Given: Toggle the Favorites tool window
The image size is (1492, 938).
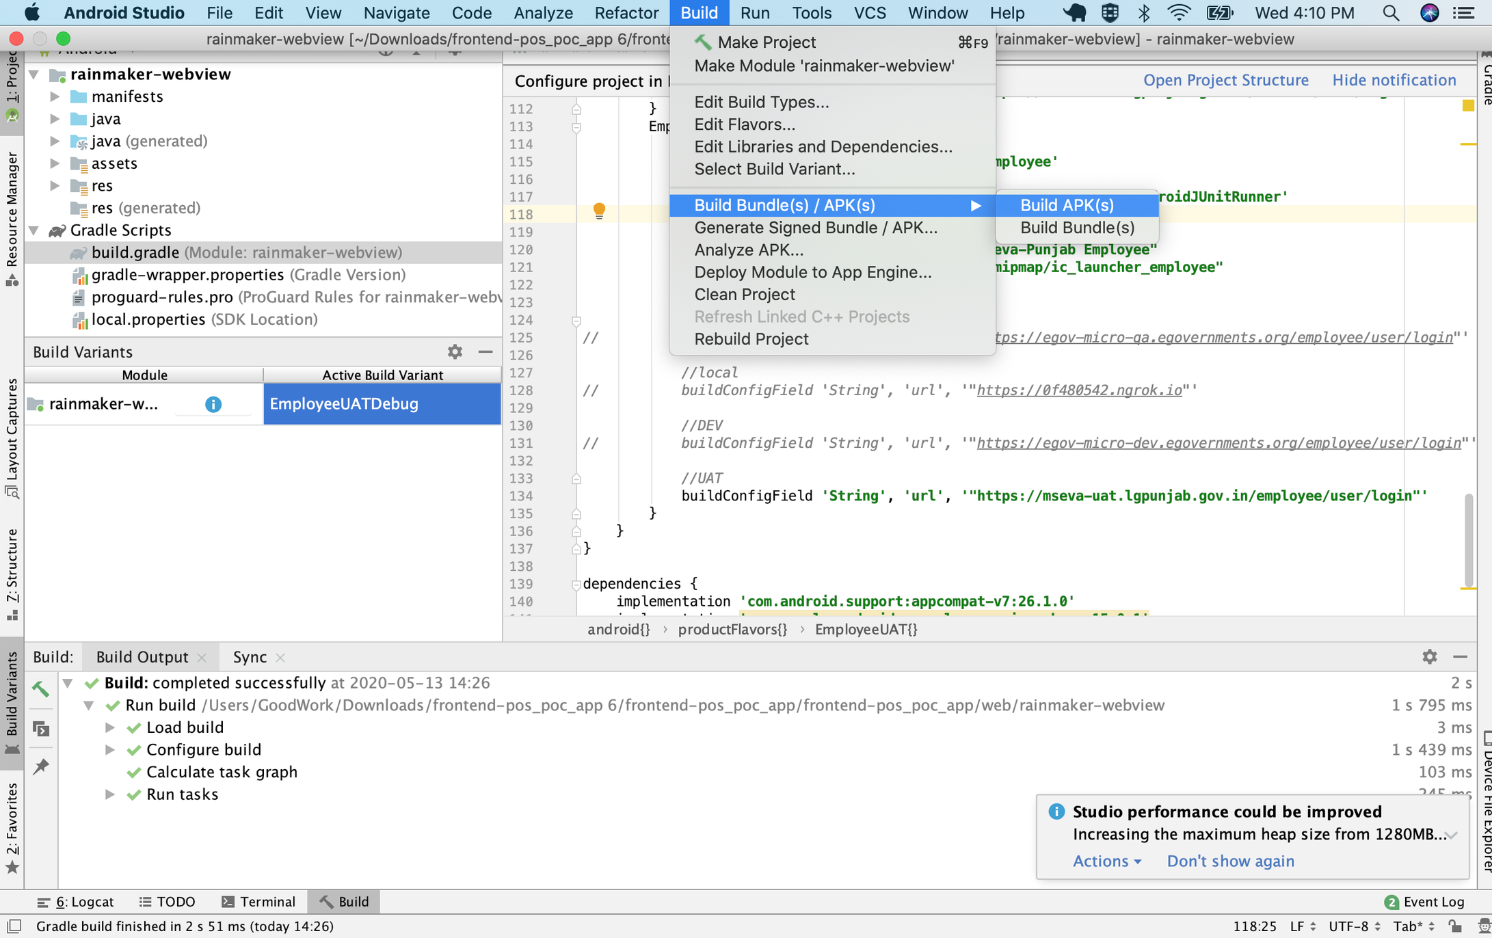Looking at the screenshot, I should (x=12, y=828).
